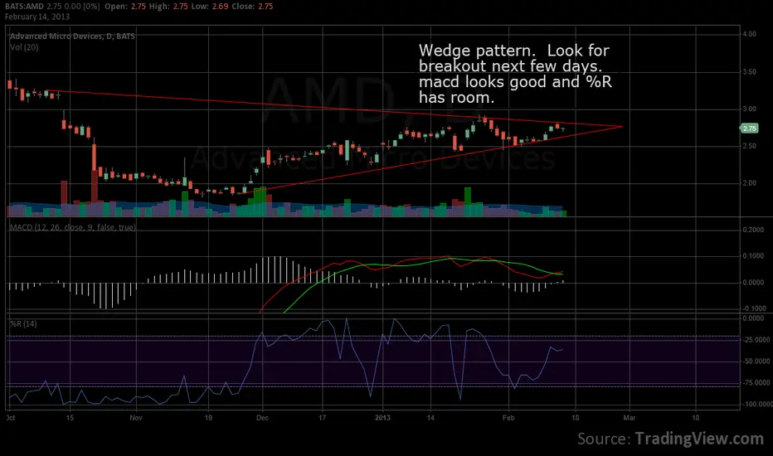Click the 2.50 price axis label
Image resolution: width=773 pixels, height=456 pixels.
click(x=749, y=146)
